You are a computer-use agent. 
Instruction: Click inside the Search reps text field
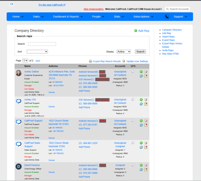click(x=42, y=44)
